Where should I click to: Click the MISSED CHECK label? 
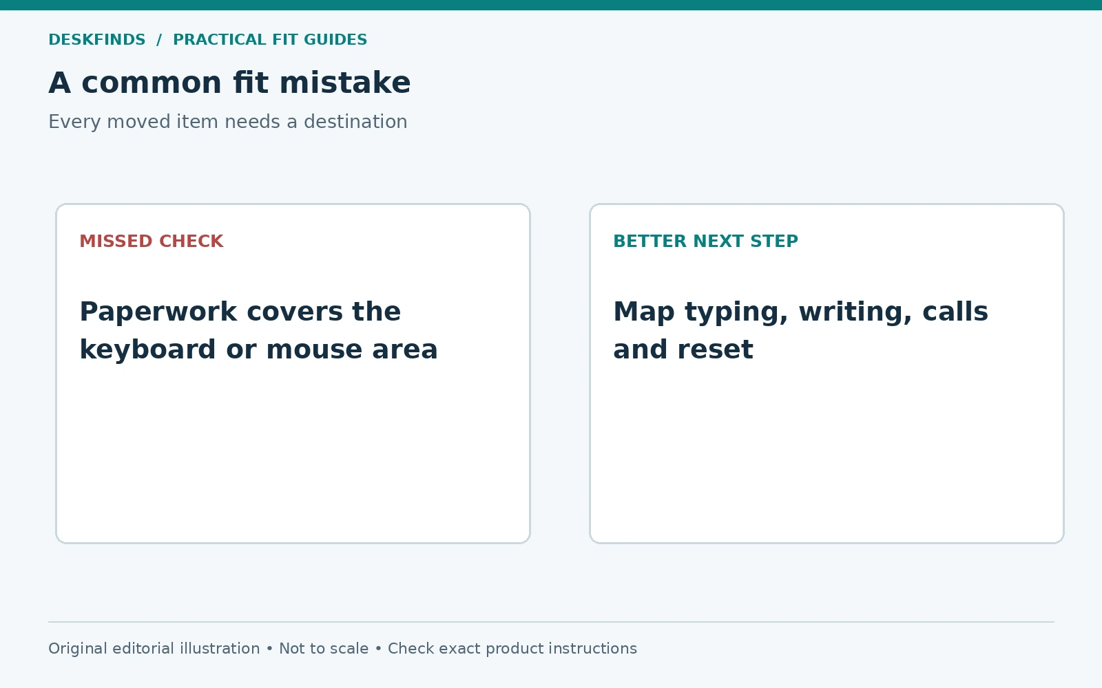152,241
